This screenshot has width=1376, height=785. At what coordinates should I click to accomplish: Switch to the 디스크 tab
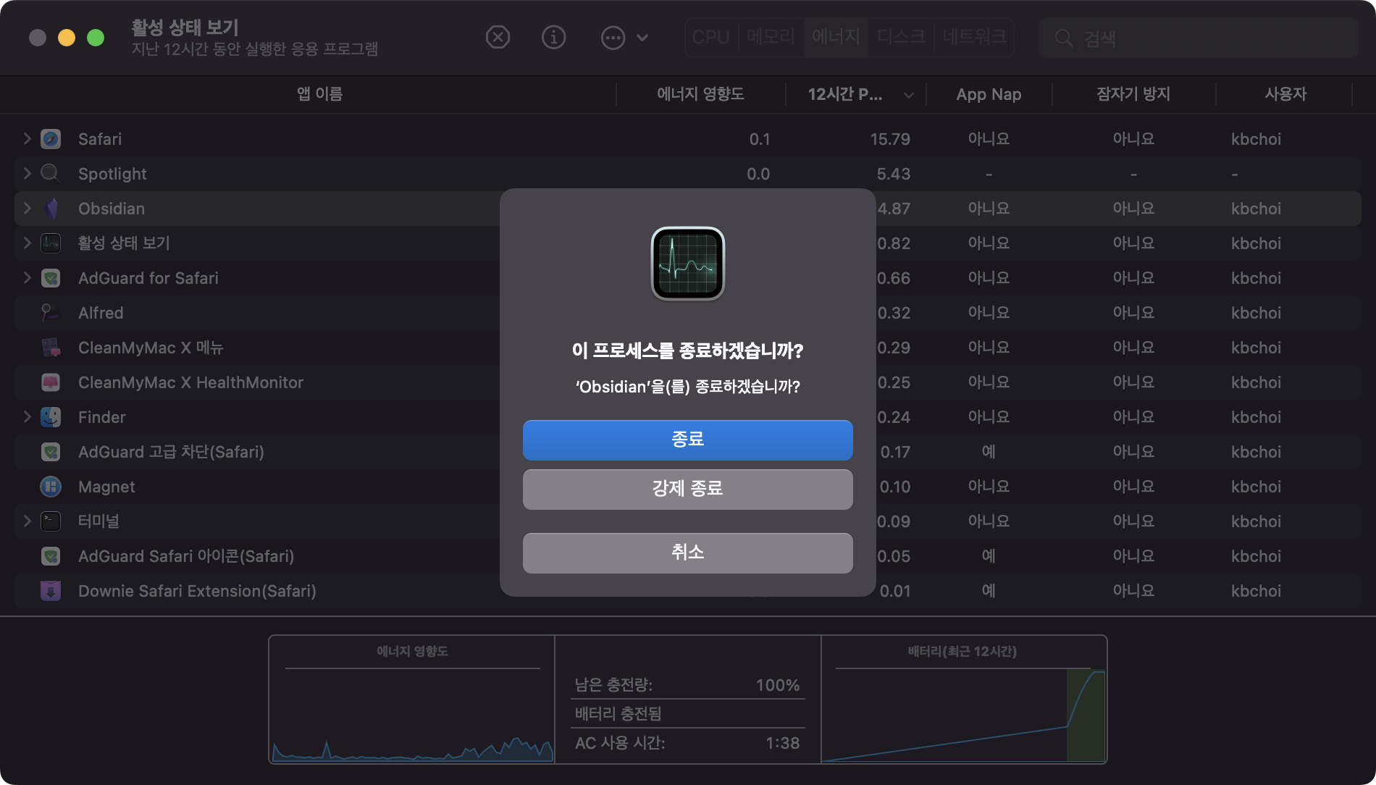[x=901, y=37]
